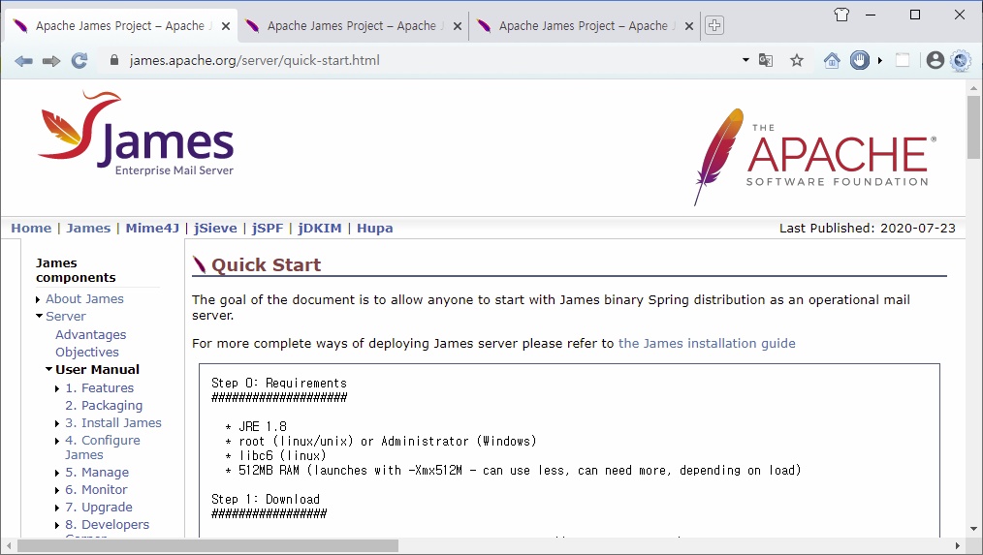Click the Apache Software Foundation logo

815,157
